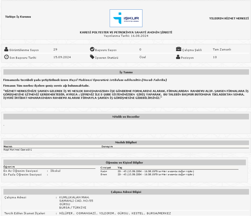
Task: Click the checkmark icon beside Başvuru Sayısı
Action: [x=92, y=49]
